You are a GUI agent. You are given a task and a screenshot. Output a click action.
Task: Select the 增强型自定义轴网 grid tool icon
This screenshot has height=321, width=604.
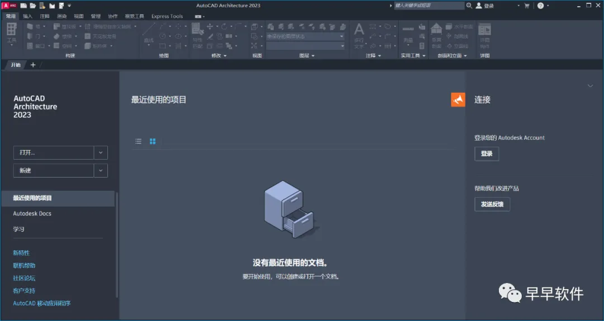[x=88, y=26]
